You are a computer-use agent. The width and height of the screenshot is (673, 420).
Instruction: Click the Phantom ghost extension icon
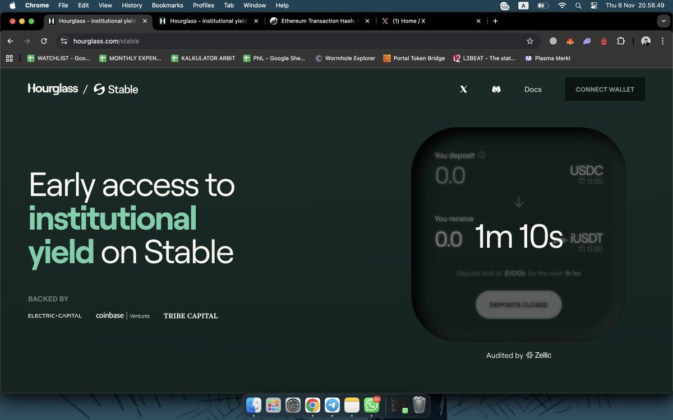(x=587, y=41)
